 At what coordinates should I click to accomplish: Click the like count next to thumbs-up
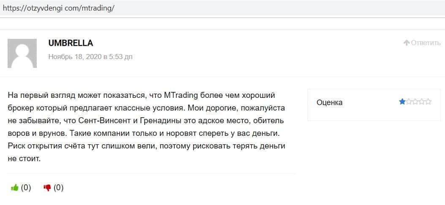click(26, 188)
